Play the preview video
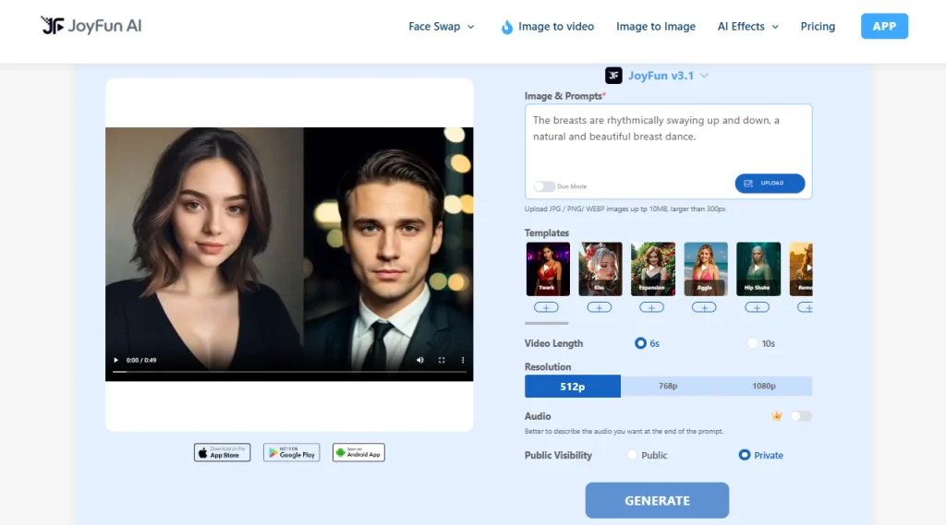Screen dimensions: 946x525 (x=115, y=360)
